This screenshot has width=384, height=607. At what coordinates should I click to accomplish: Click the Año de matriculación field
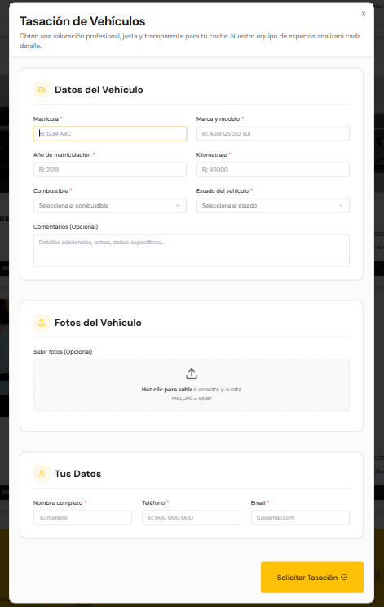[x=110, y=170]
